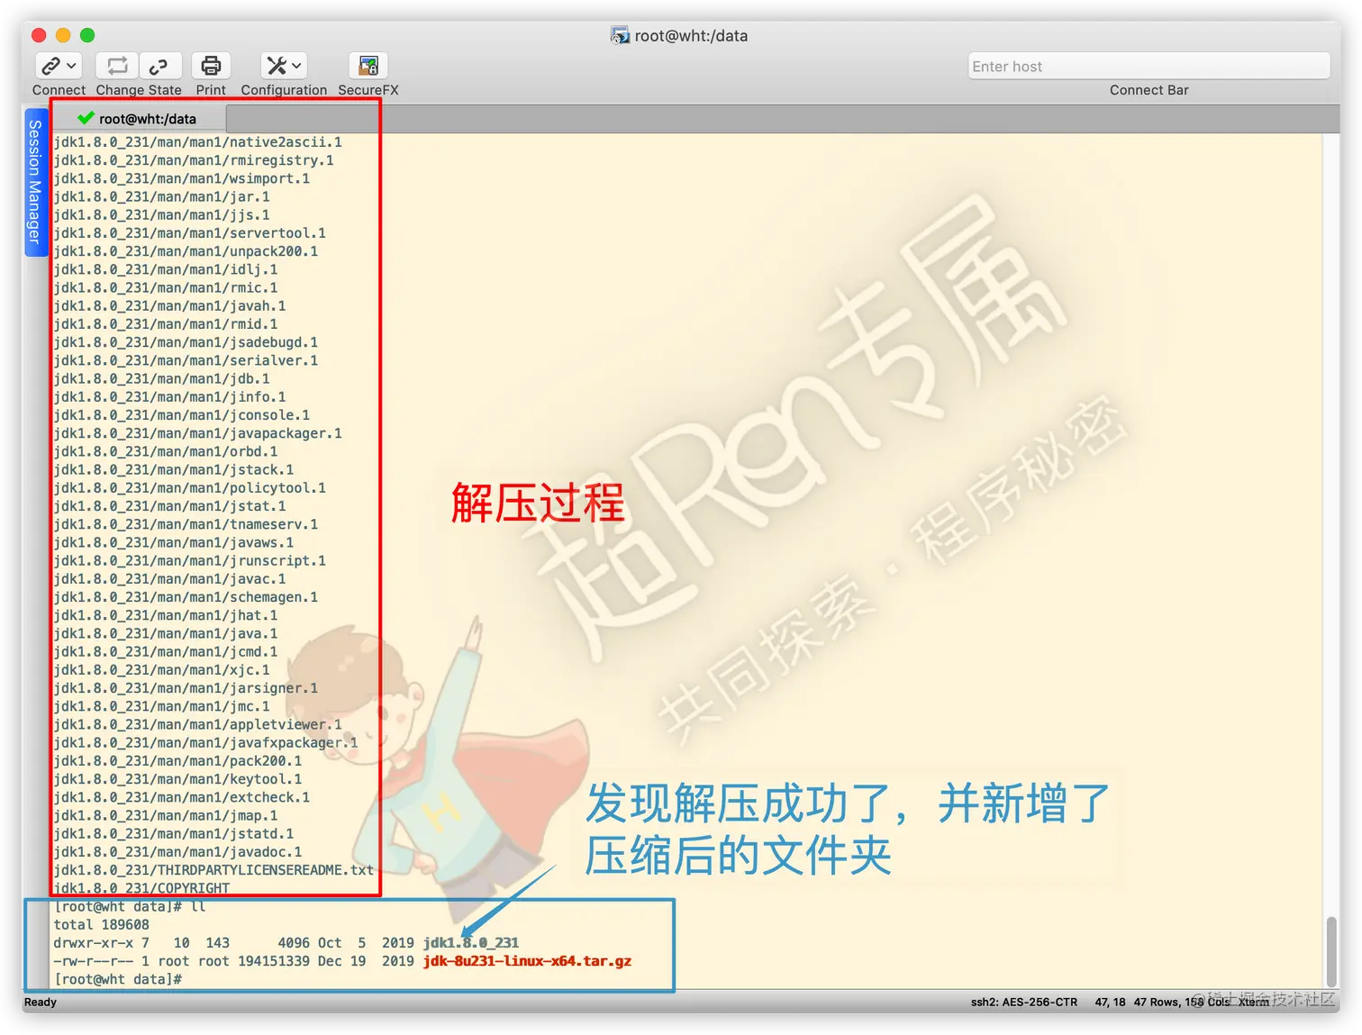Click the terminal vertical scrollbar thumb
This screenshot has height=1035, width=1362.
(1331, 951)
